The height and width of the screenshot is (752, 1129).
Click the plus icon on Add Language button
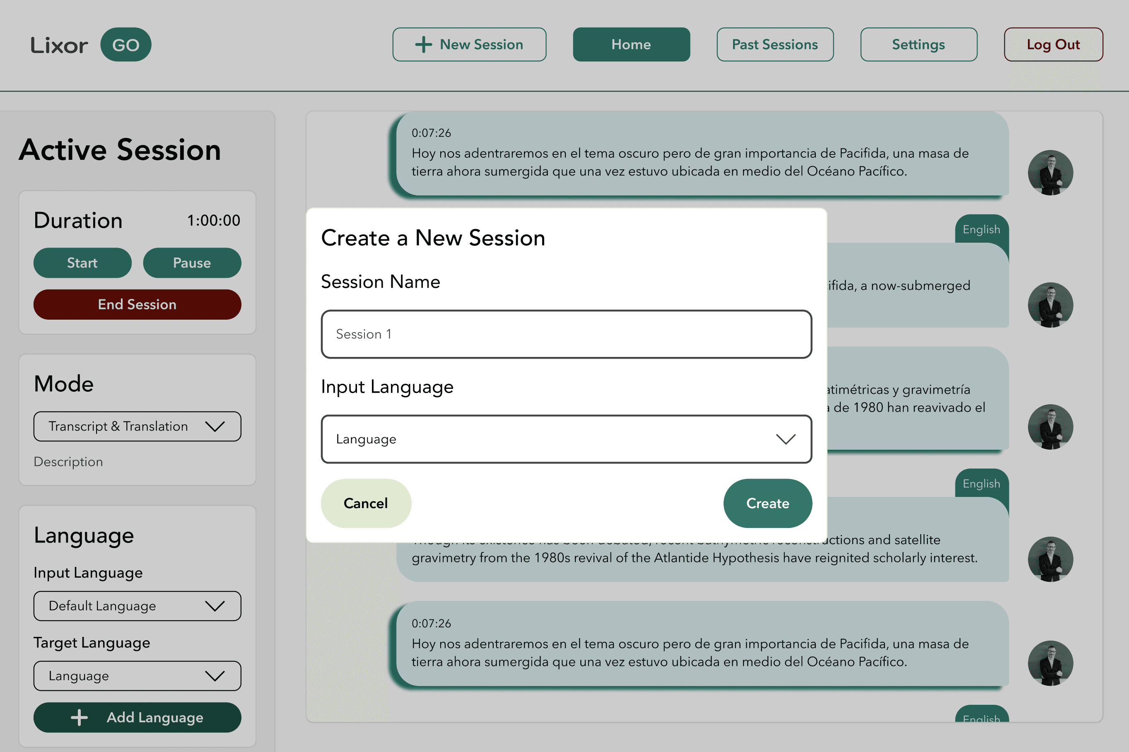79,718
